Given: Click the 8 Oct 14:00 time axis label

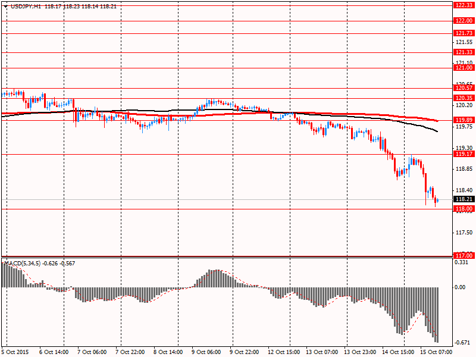Looking at the screenshot, I should (168, 352).
